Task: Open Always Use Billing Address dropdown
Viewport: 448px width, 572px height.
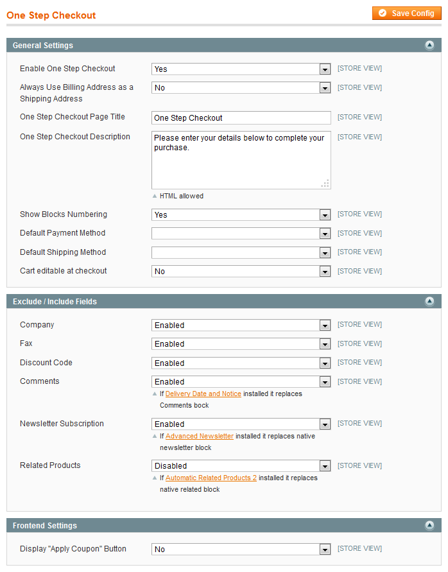Action: [x=241, y=88]
